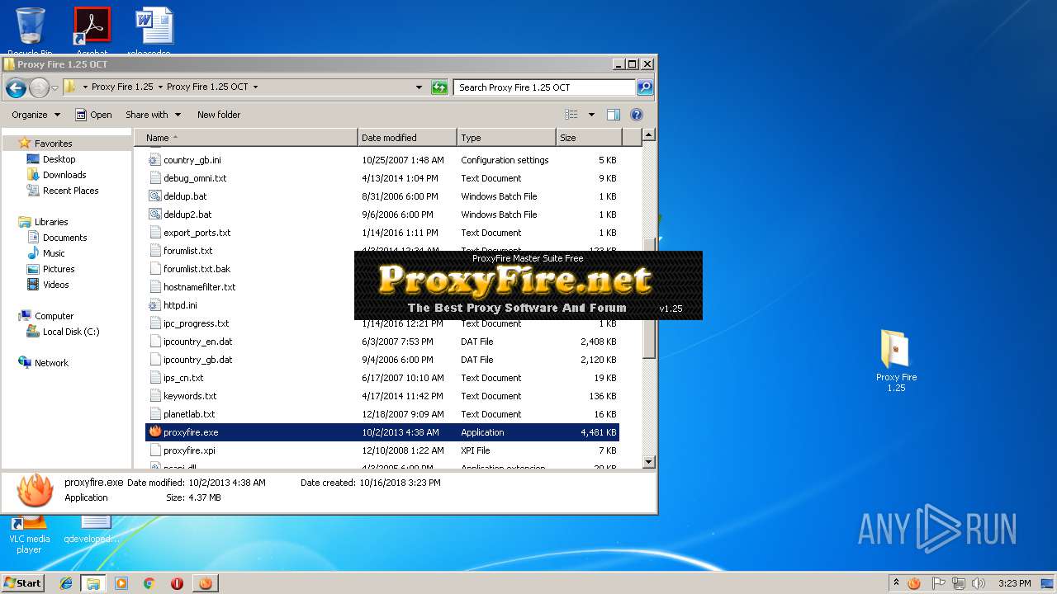
Task: Sort by the Date modified column header
Action: tap(407, 138)
